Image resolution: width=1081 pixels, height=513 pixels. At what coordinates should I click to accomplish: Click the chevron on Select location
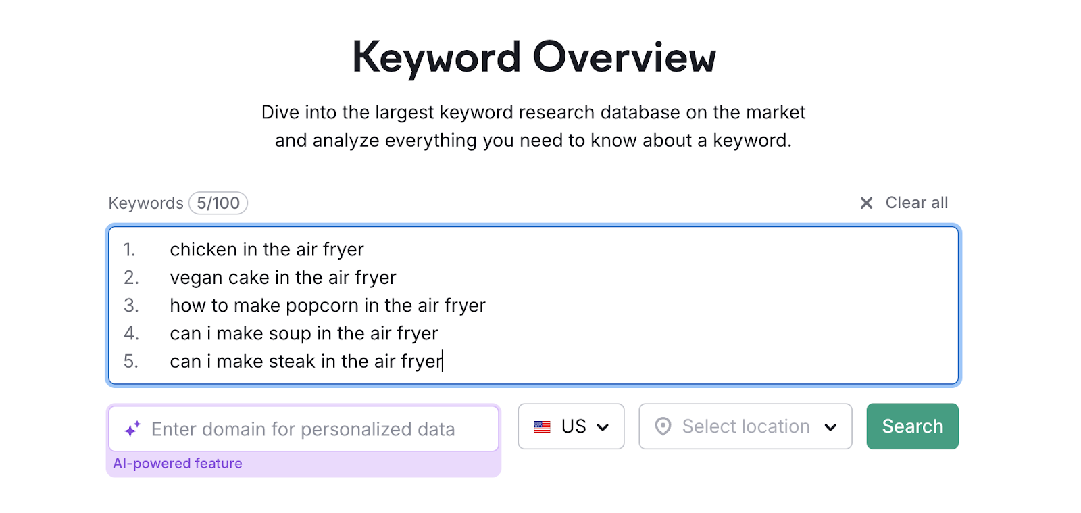832,426
